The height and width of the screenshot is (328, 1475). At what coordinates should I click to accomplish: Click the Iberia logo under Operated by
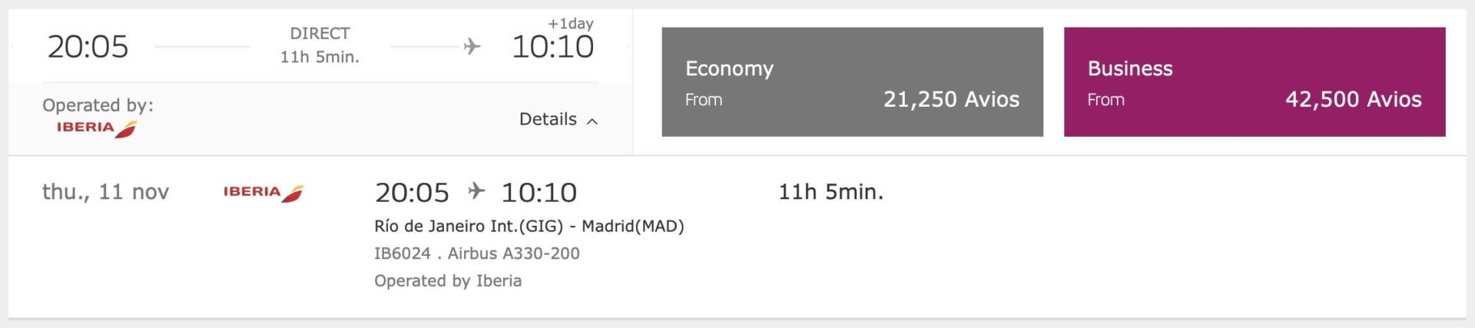coord(97,128)
